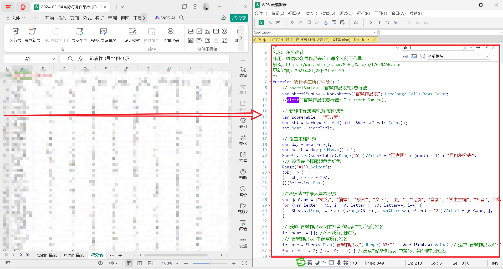
Task: Click Run (play) button in macro editor toolbar
Action: pos(370,23)
